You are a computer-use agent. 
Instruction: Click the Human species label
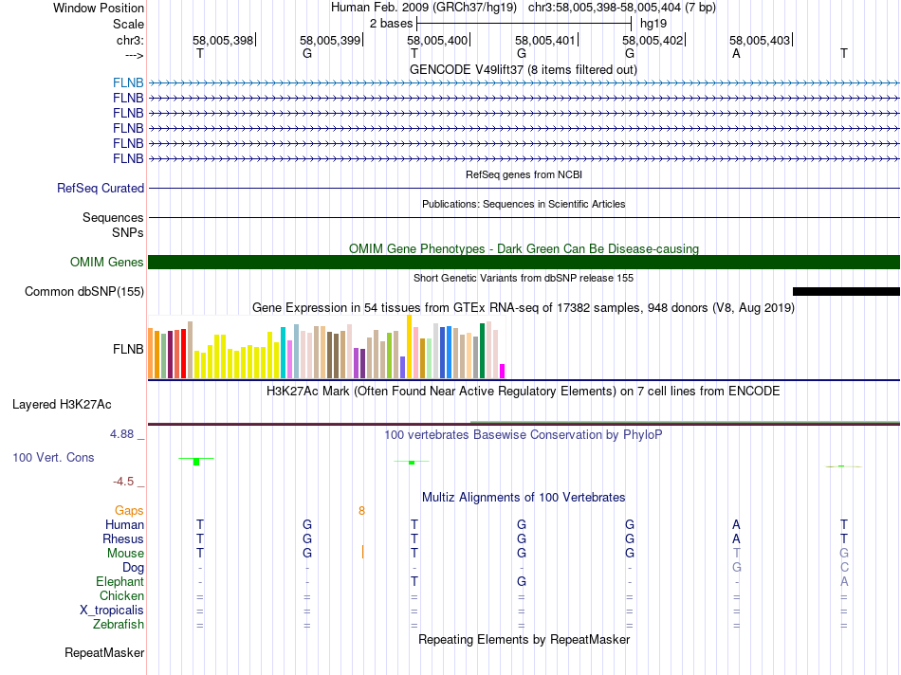tap(124, 524)
